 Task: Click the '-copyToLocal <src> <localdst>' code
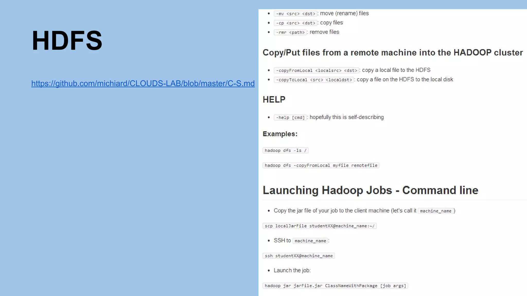[x=314, y=80]
